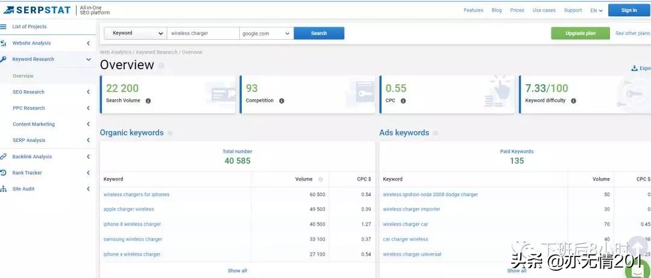
Task: Click the 7.33/100 keyword difficulty value
Action: point(546,88)
